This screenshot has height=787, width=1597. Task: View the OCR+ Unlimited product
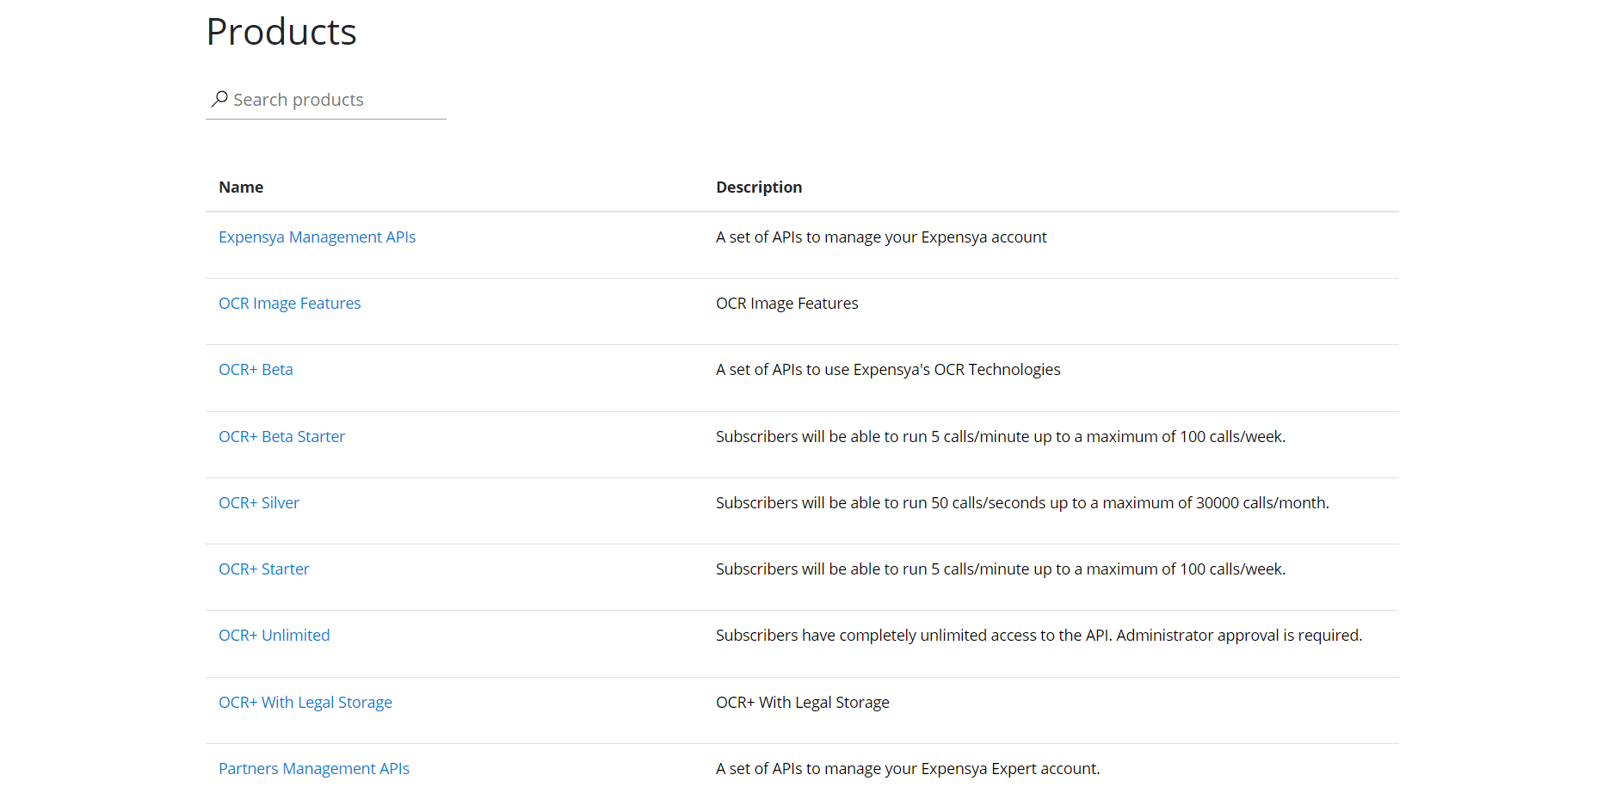pos(274,636)
